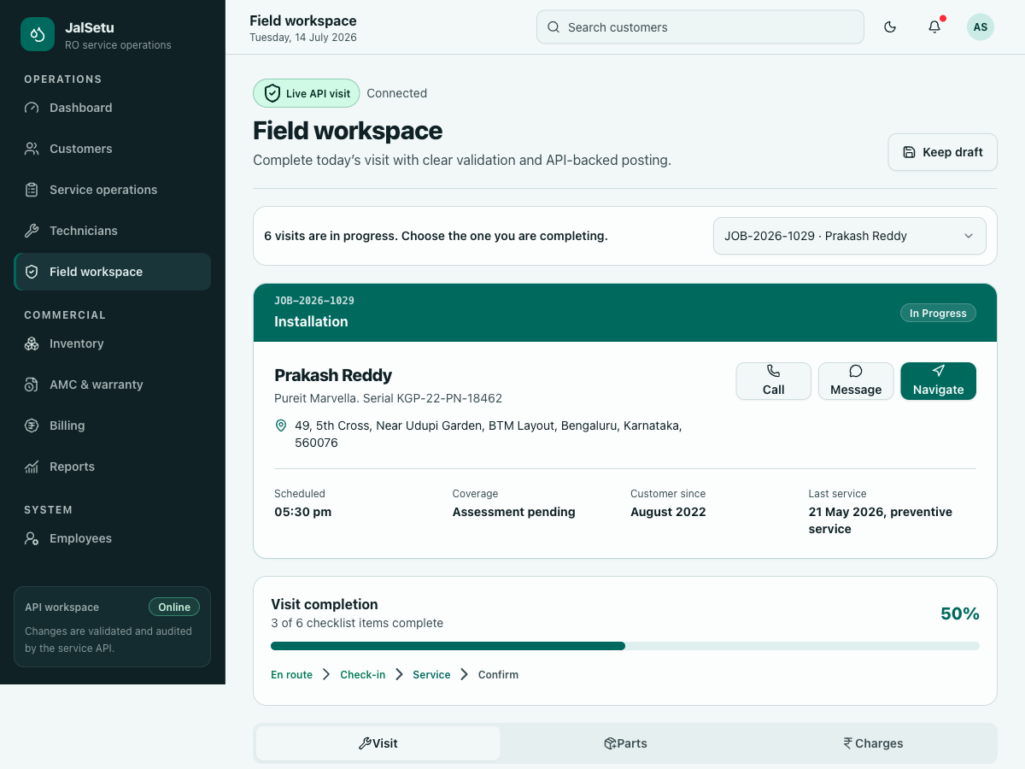Select the Confirm step

[x=498, y=675]
